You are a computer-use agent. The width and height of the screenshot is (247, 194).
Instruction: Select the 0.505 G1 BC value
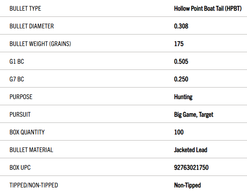[x=181, y=62]
